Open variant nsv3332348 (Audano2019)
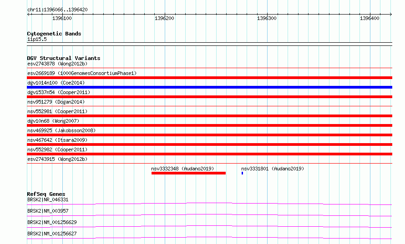405x244 pixels. (182, 169)
